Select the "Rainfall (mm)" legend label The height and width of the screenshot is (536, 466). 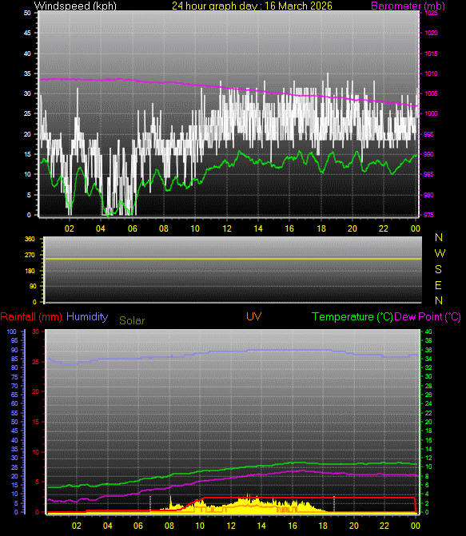point(31,316)
